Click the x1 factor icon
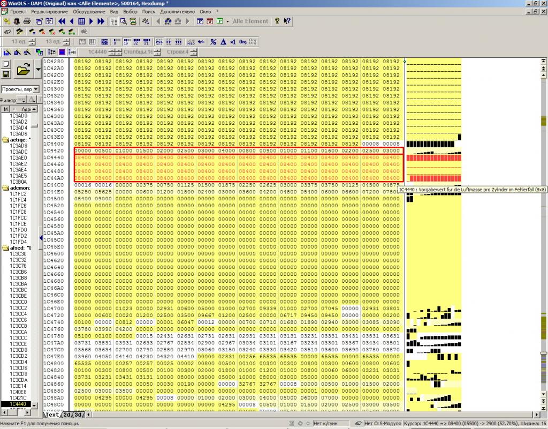Viewport: 548px width, 429px height. click(x=233, y=42)
